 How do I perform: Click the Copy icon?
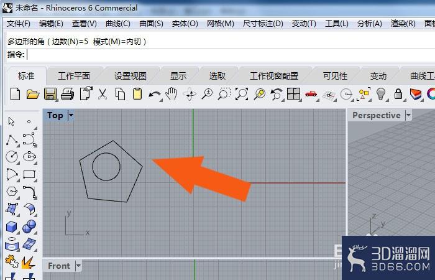click(120, 94)
